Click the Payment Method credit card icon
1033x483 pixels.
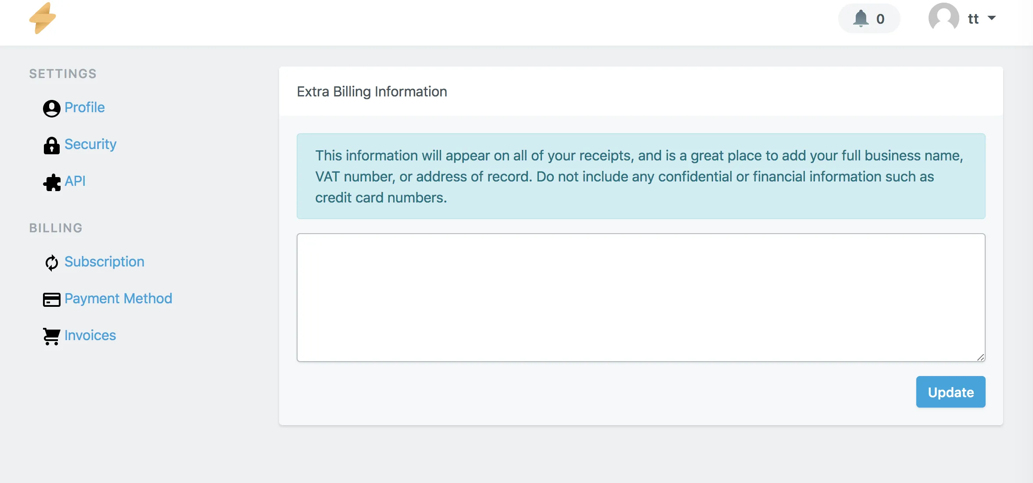[51, 299]
